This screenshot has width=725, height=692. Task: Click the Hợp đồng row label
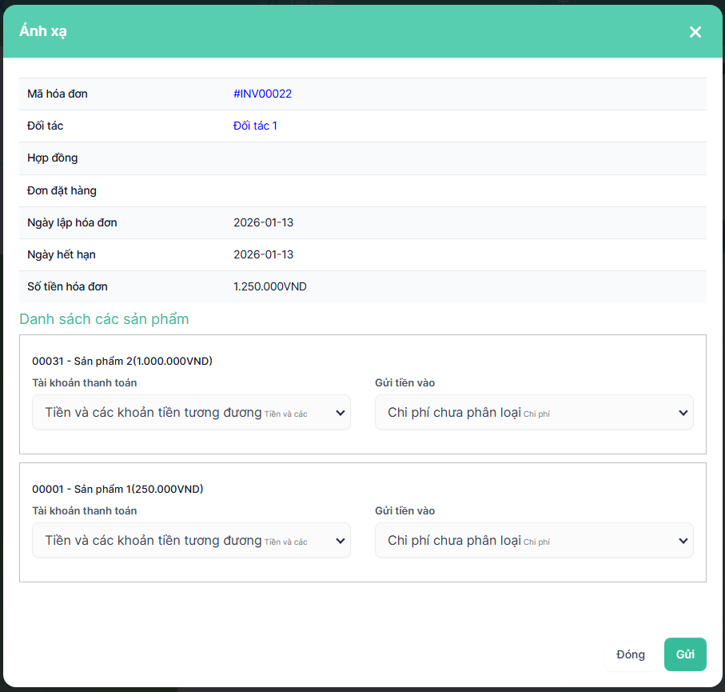pos(53,158)
